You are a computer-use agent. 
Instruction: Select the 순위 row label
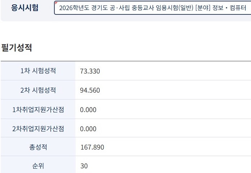click(38, 166)
